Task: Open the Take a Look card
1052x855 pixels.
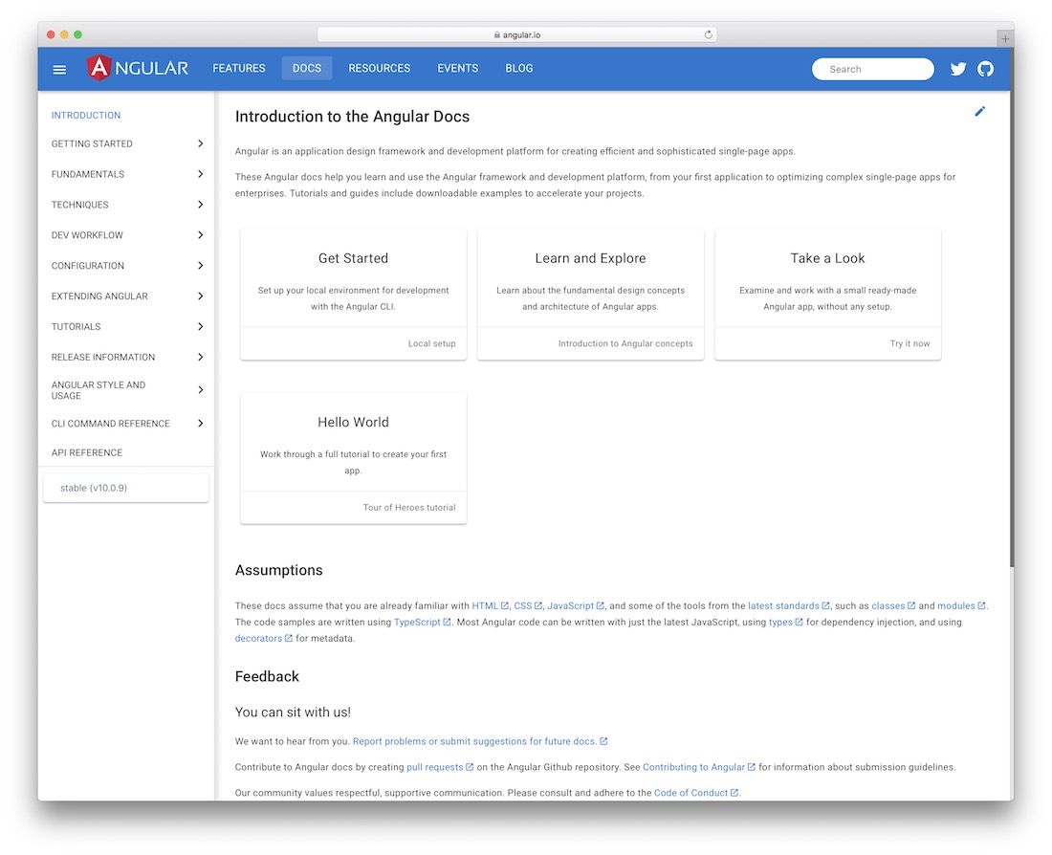Action: (828, 294)
